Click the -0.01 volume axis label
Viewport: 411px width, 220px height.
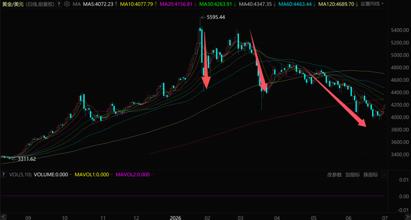pyautogui.click(x=403, y=210)
